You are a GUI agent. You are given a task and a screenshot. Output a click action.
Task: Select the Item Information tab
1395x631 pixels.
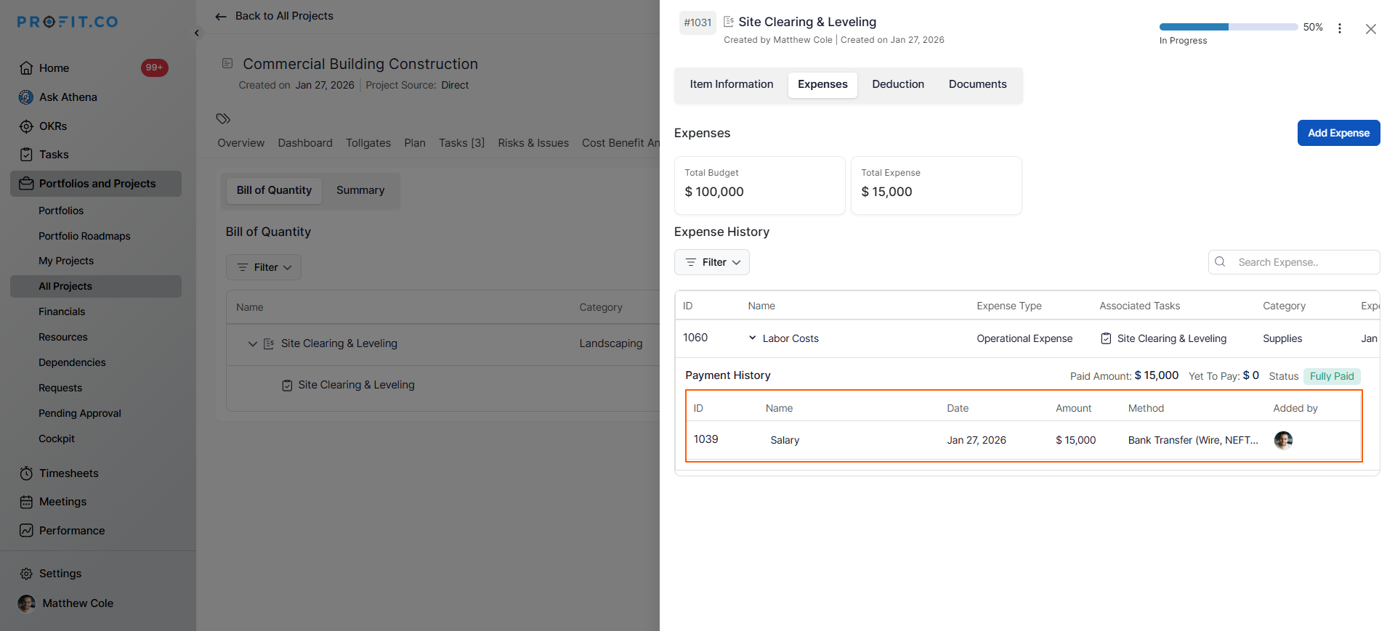point(731,84)
